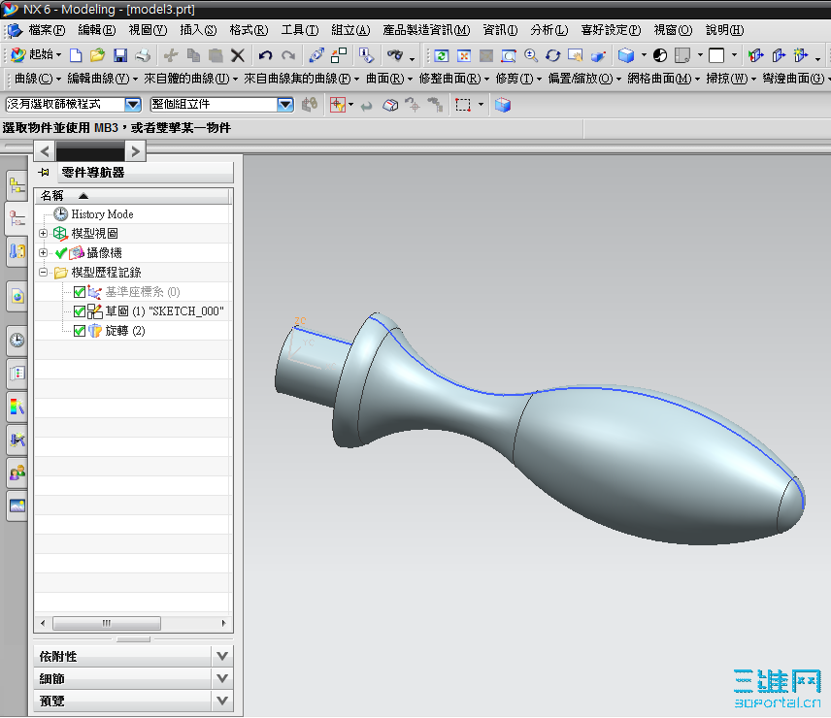The width and height of the screenshot is (831, 718).
Task: Click the left arrow above the navigator
Action: tap(45, 151)
